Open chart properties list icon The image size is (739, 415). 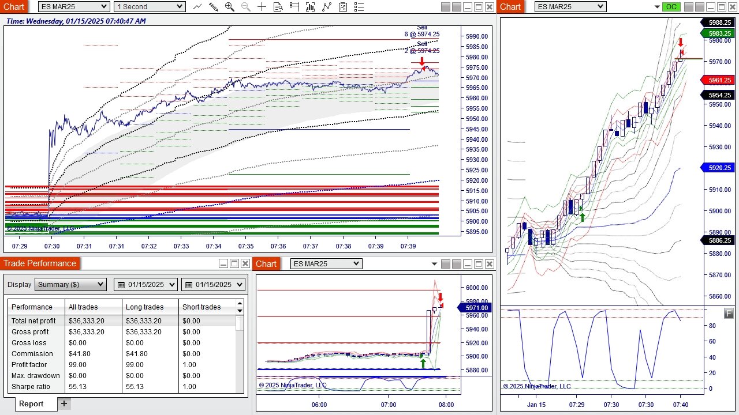tap(359, 7)
